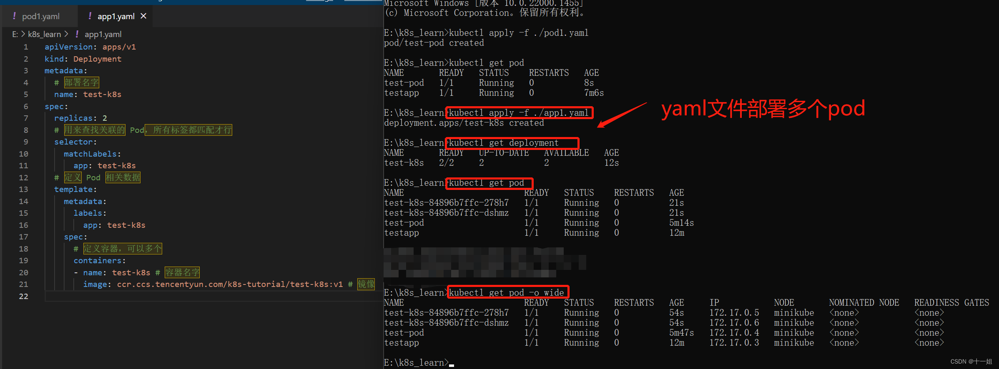Screen dimensions: 999x369
Task: Place cursor on 'name: test-k8s' line 5
Action: pos(88,94)
